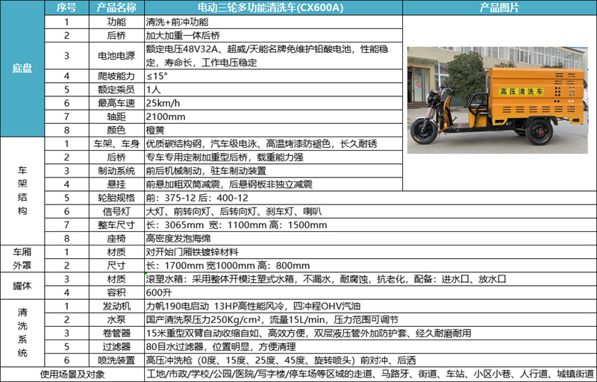Select the "清洗系统" category cell

(22, 332)
